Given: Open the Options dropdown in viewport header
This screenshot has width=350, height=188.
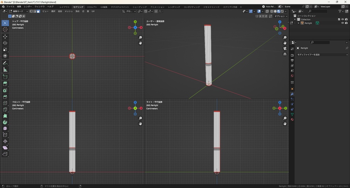Looking at the screenshot, I should tap(281, 16).
